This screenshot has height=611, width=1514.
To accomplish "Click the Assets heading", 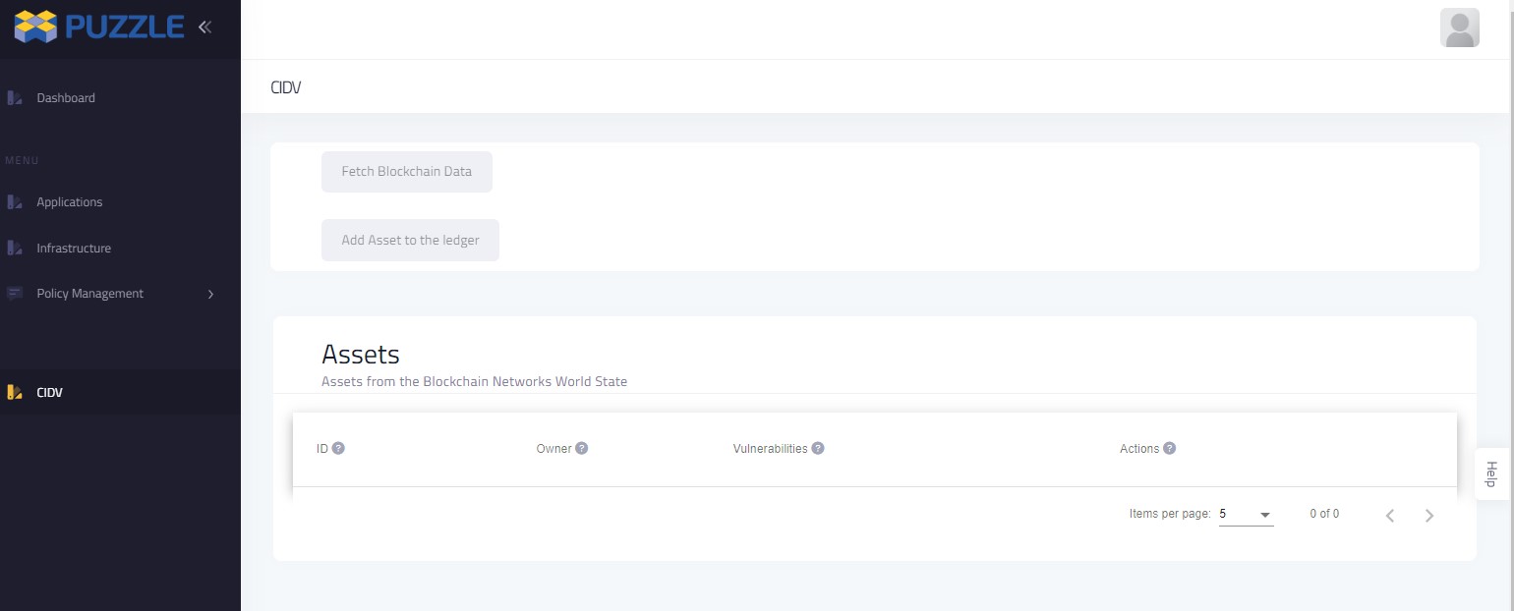I will click(361, 354).
